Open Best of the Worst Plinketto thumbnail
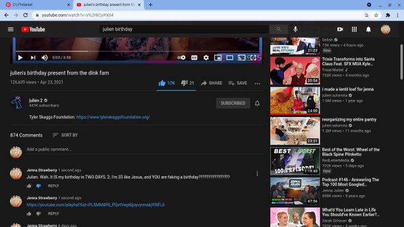 [295, 161]
